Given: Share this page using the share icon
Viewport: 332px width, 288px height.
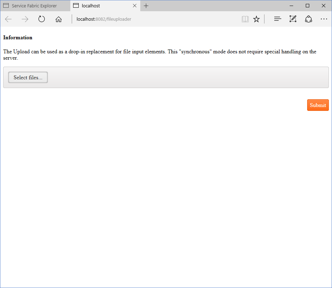Looking at the screenshot, I should coord(308,19).
